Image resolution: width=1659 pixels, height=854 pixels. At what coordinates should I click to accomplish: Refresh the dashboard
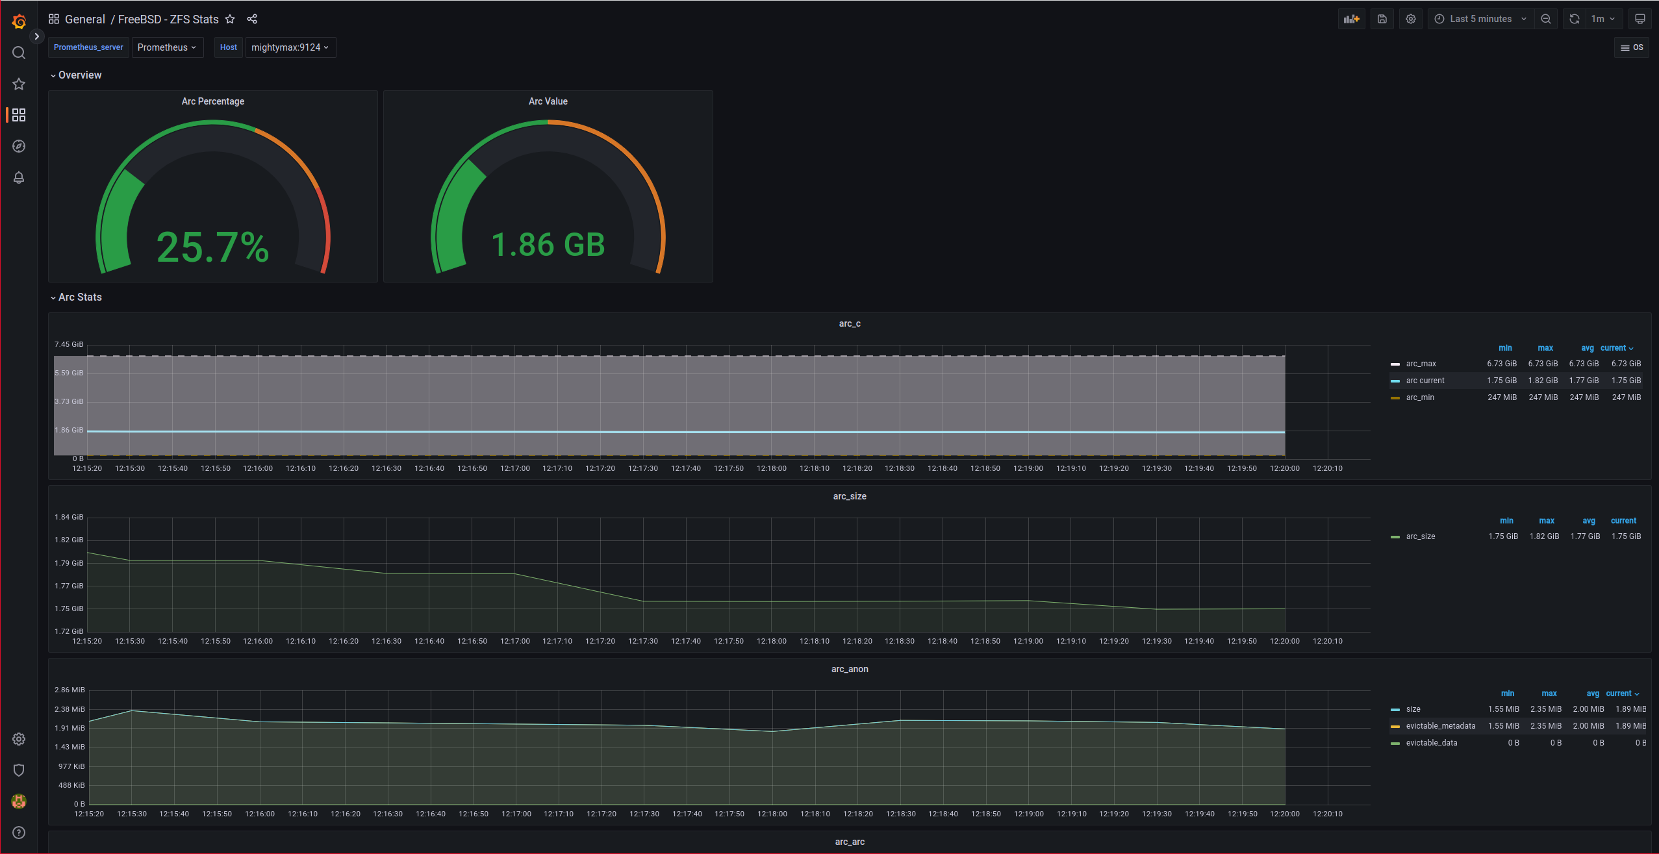1574,19
